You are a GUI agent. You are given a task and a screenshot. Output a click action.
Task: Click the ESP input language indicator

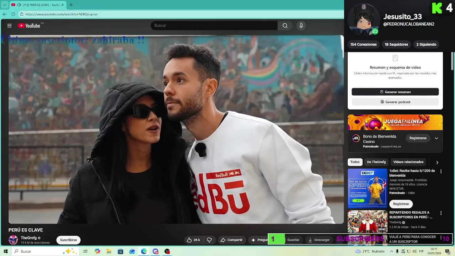point(421,251)
